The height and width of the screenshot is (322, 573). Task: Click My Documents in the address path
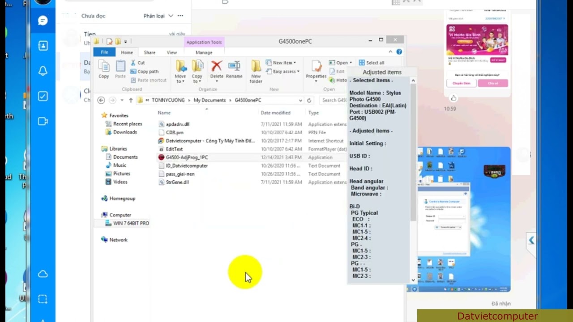210,100
